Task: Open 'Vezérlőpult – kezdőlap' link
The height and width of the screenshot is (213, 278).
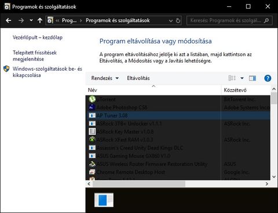Action: point(38,38)
